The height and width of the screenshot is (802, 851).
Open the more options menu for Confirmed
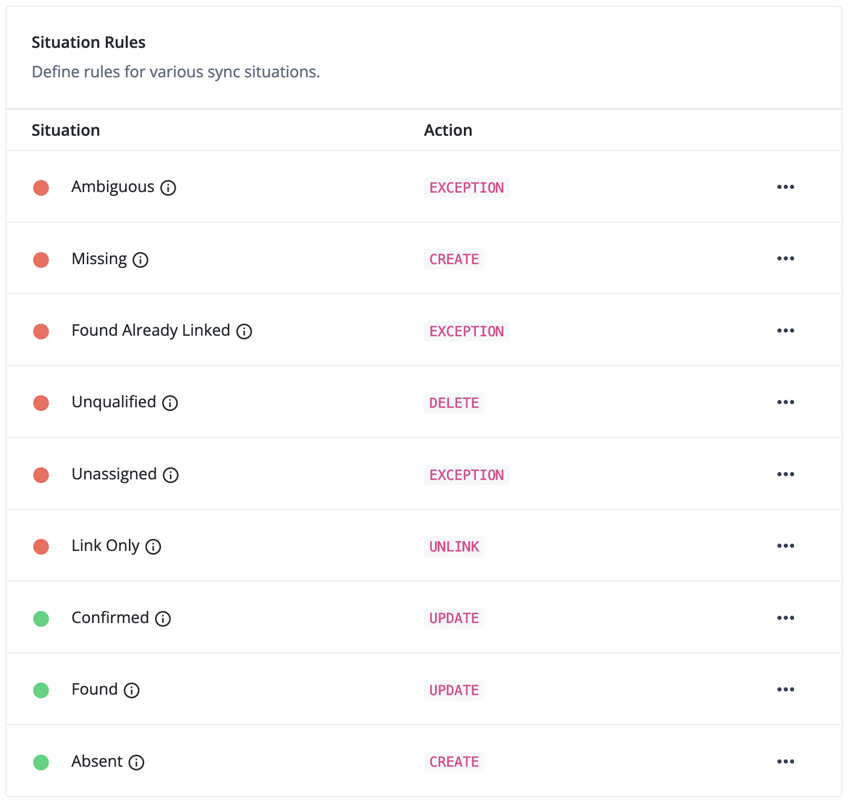pyautogui.click(x=785, y=618)
